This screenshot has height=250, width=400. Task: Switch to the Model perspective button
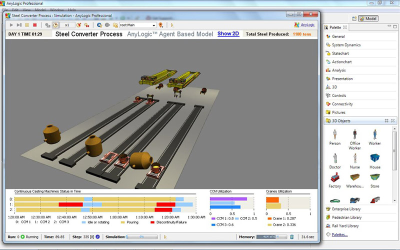click(368, 18)
